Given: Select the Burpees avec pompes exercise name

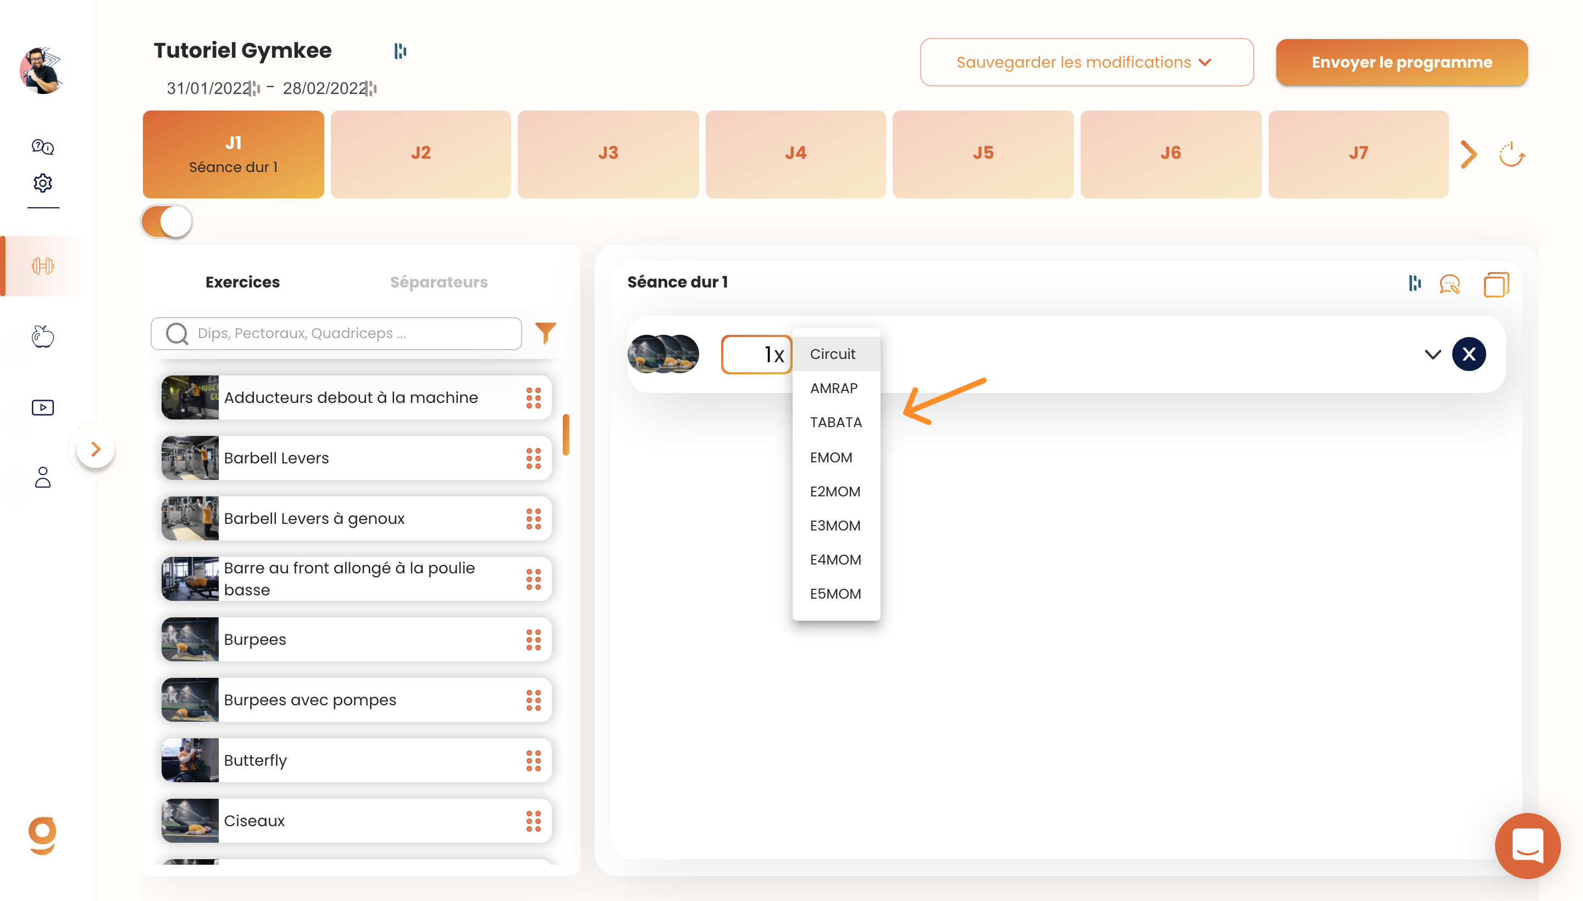Looking at the screenshot, I should (x=310, y=700).
